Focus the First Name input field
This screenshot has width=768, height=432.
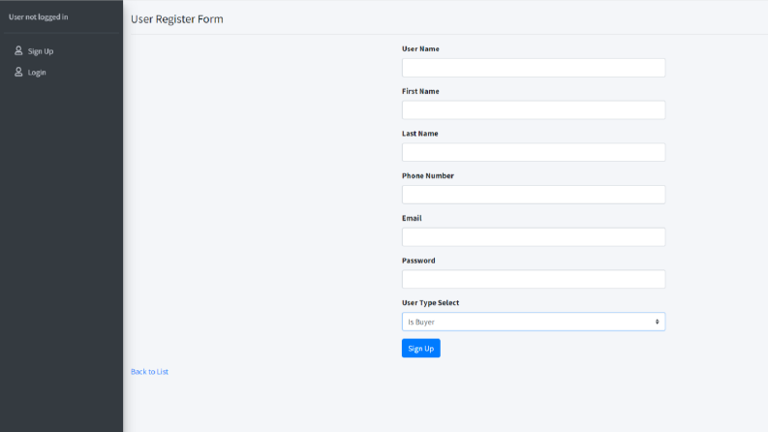tap(534, 110)
